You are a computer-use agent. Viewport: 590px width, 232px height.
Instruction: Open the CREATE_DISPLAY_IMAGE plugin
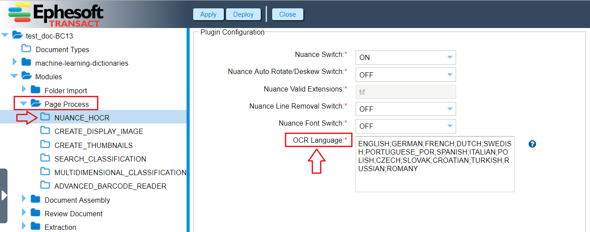[99, 131]
